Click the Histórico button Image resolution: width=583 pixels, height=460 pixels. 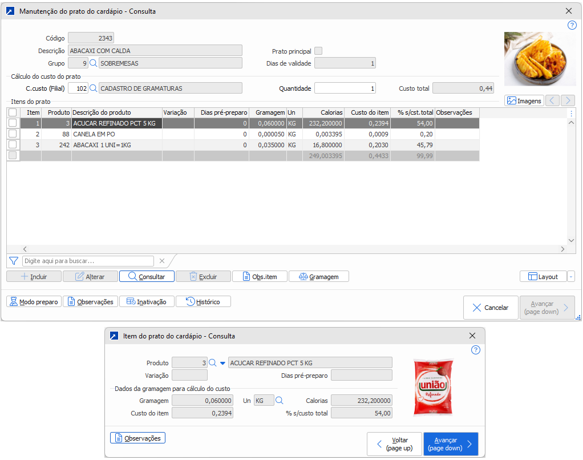pos(203,302)
